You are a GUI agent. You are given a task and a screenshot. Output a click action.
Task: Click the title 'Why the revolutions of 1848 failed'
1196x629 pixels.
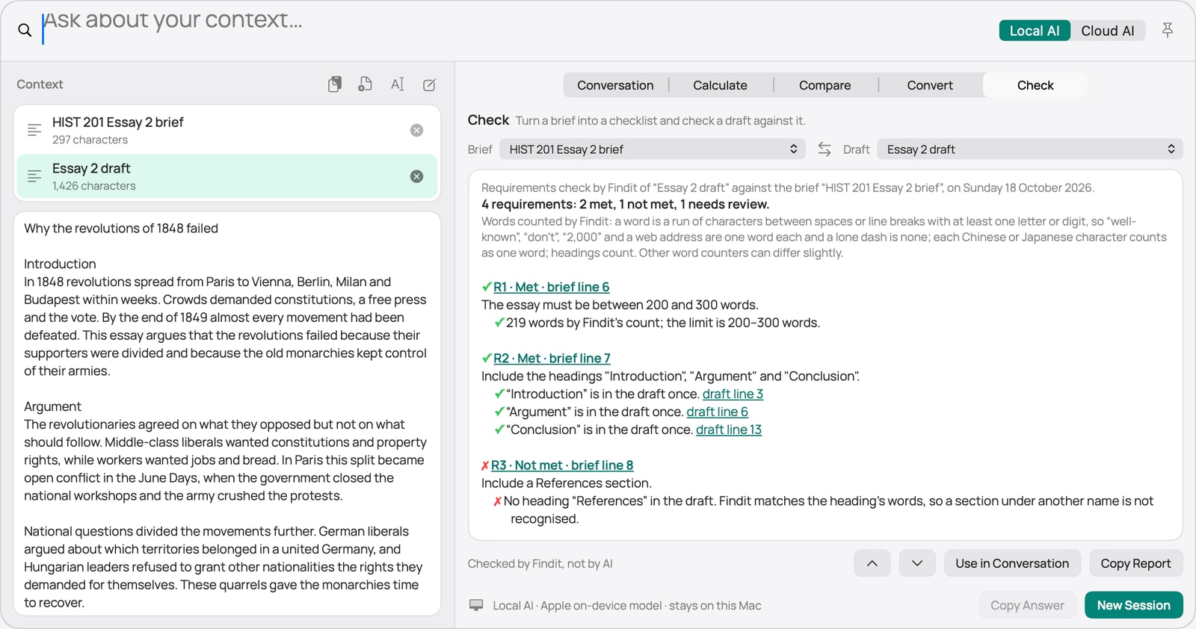[121, 229]
